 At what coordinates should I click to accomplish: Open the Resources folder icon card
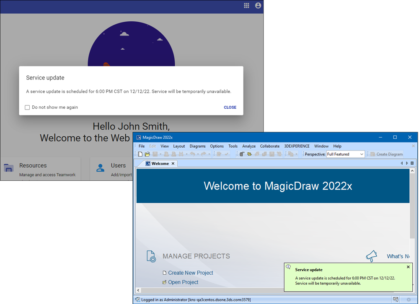8,168
